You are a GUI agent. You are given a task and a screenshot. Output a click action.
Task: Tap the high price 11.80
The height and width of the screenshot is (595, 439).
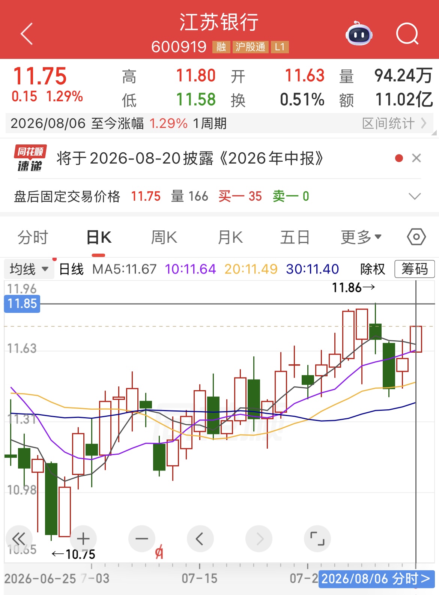pos(196,75)
